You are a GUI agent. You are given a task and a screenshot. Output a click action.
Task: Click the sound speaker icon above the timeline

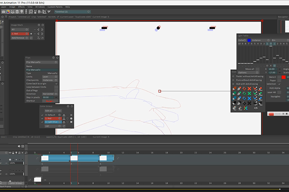(x=19, y=146)
